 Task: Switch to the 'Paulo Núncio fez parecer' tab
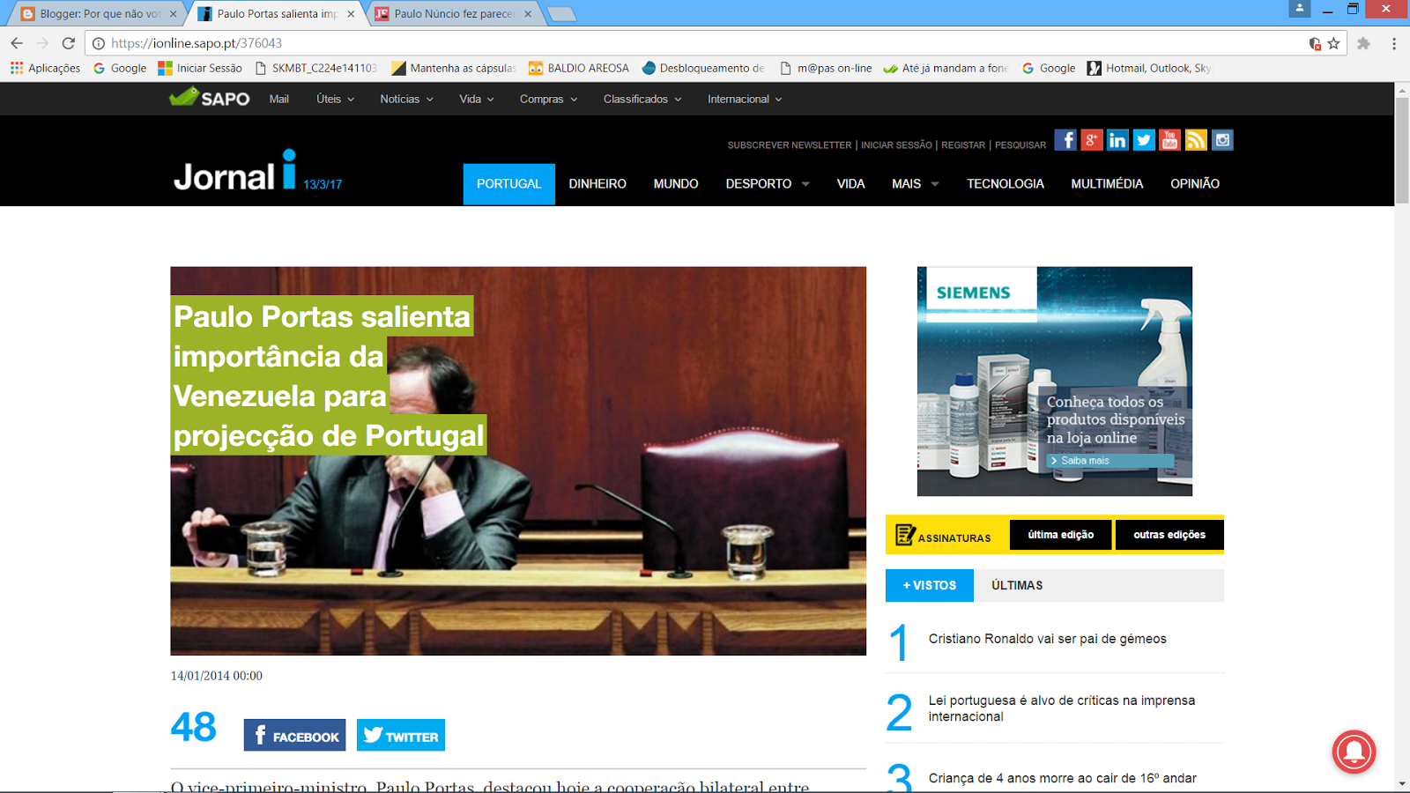tap(454, 14)
